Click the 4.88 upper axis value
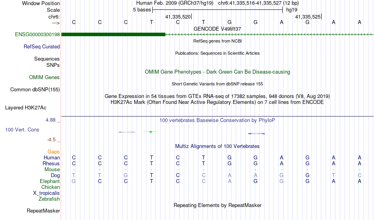Viewport: 374px width, 220px height. 50,120
